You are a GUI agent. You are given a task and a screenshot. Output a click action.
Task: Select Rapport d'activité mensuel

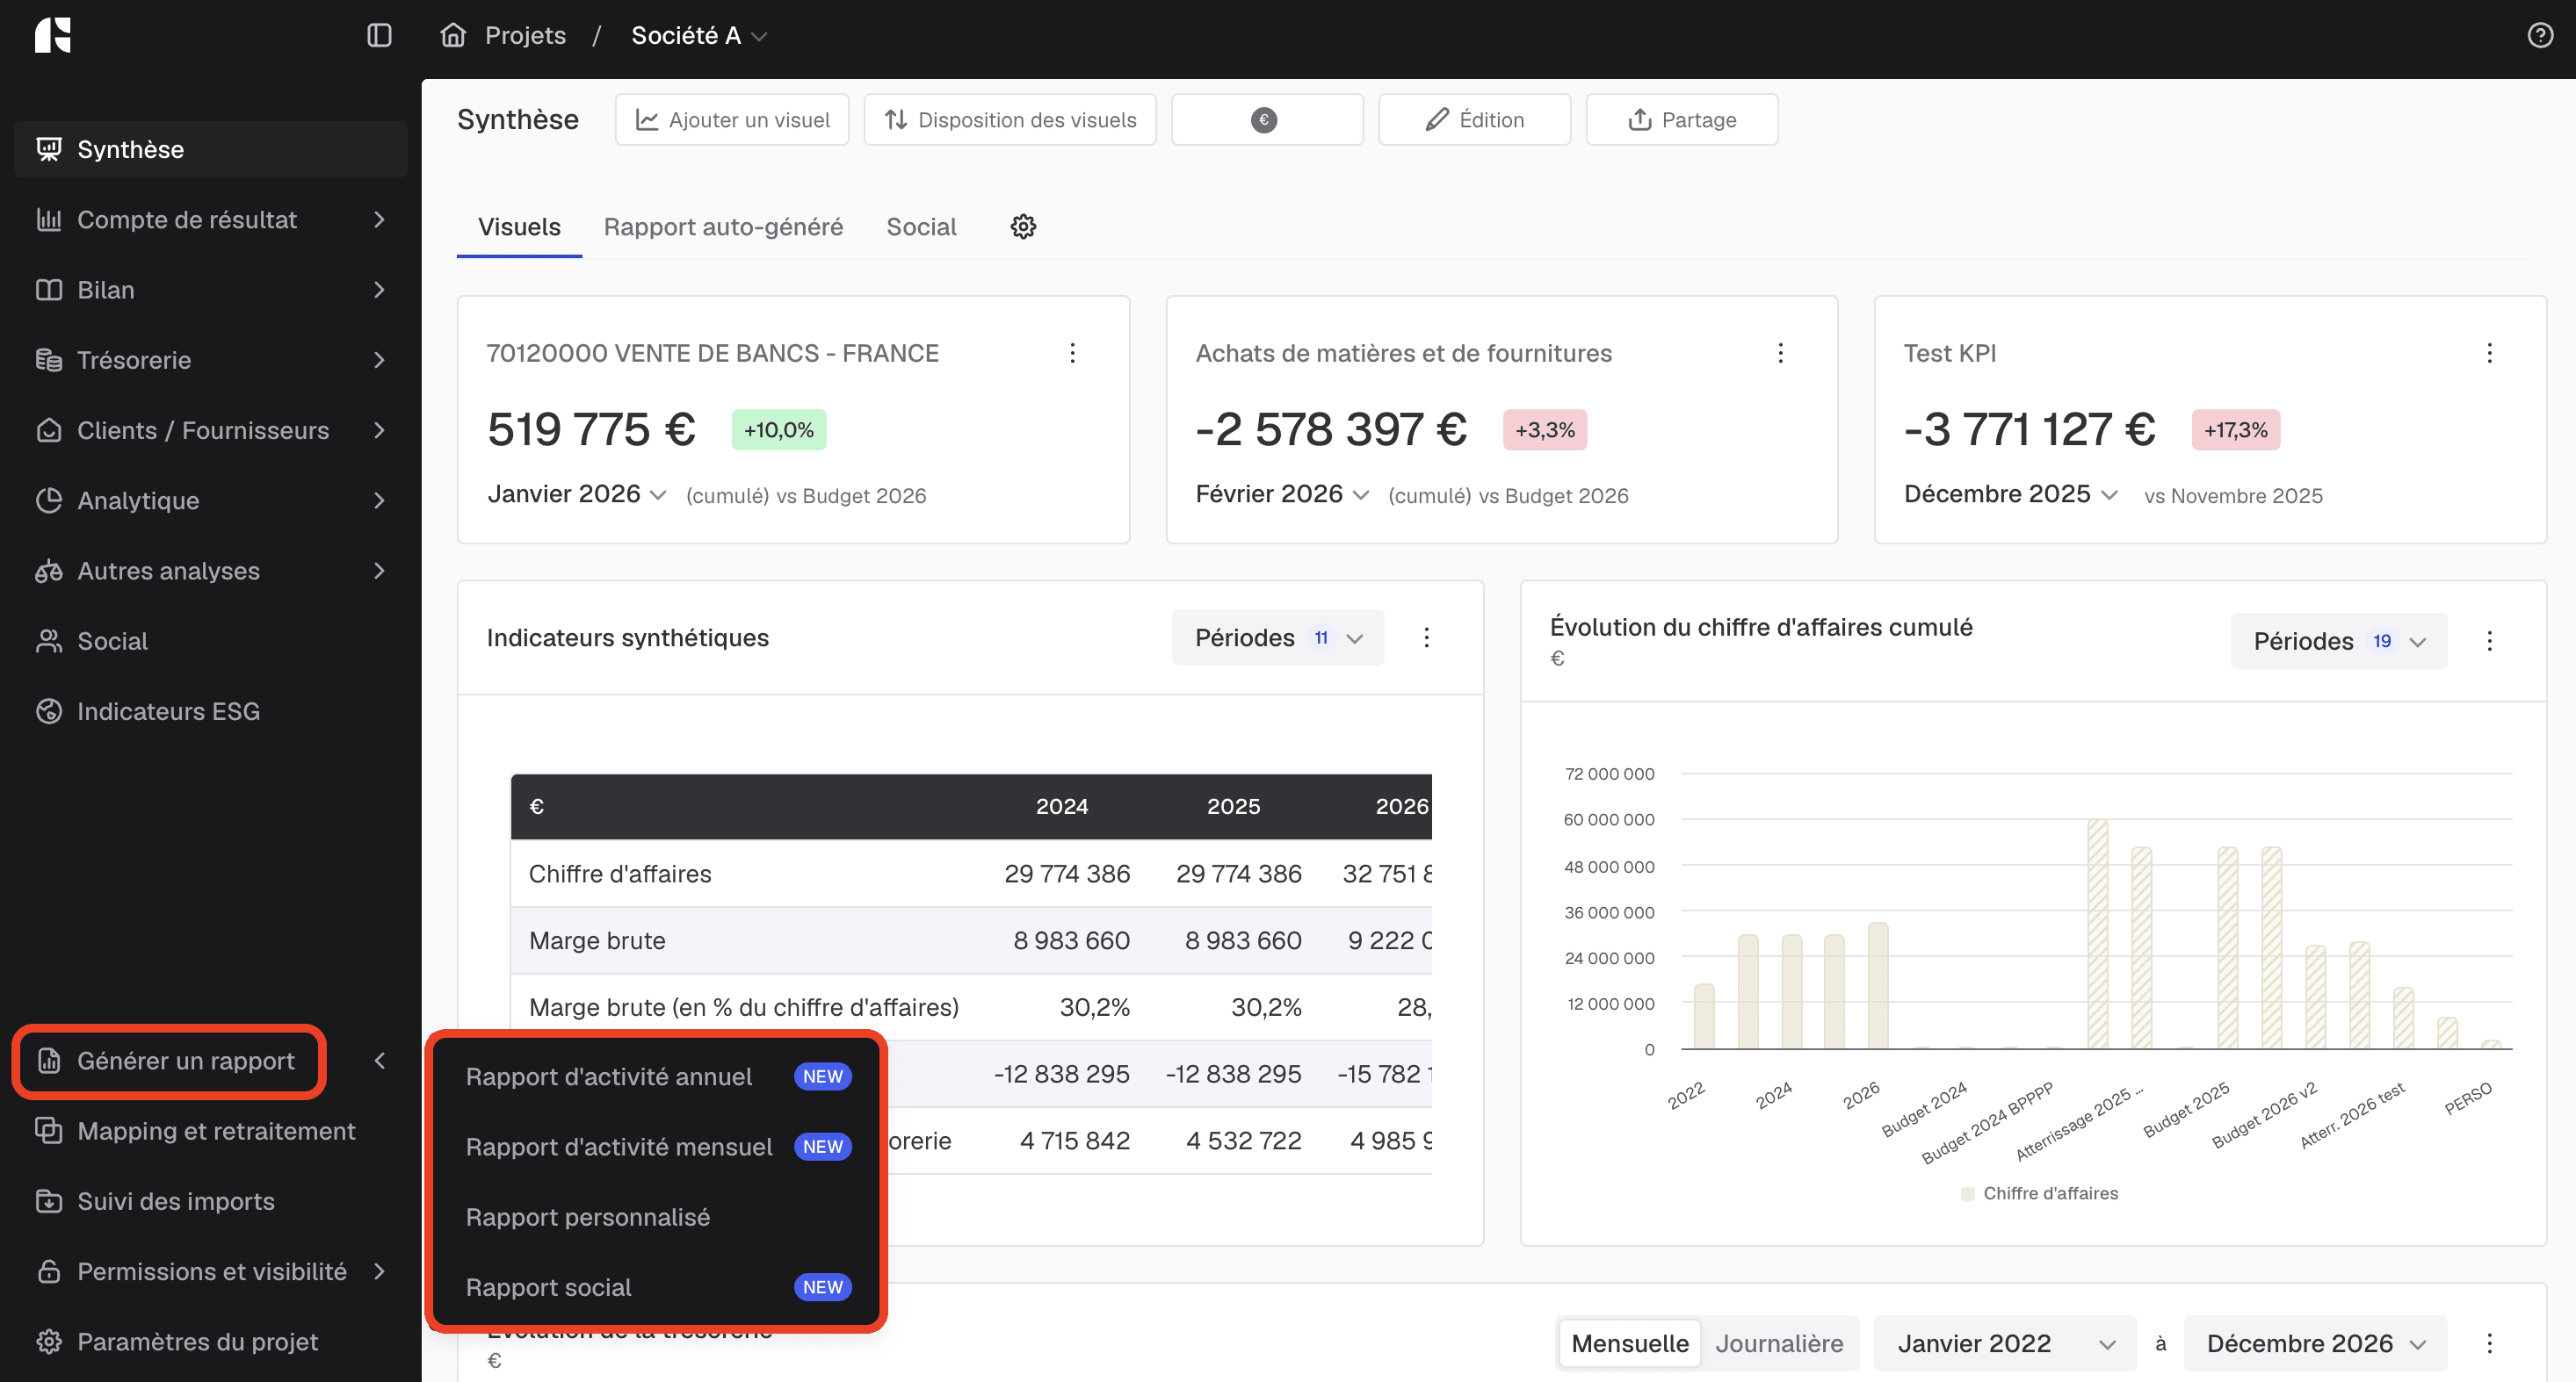(657, 1146)
